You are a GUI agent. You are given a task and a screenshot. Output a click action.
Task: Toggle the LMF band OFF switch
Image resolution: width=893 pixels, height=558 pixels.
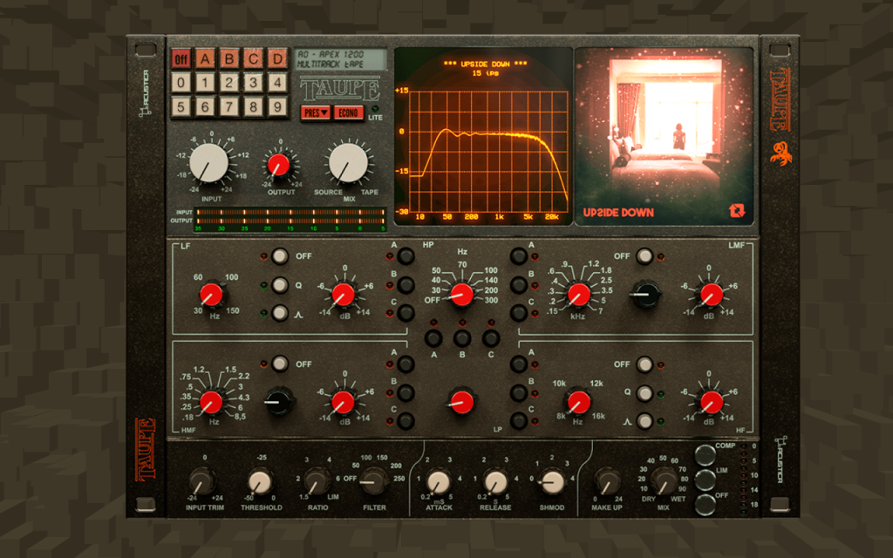(x=644, y=256)
